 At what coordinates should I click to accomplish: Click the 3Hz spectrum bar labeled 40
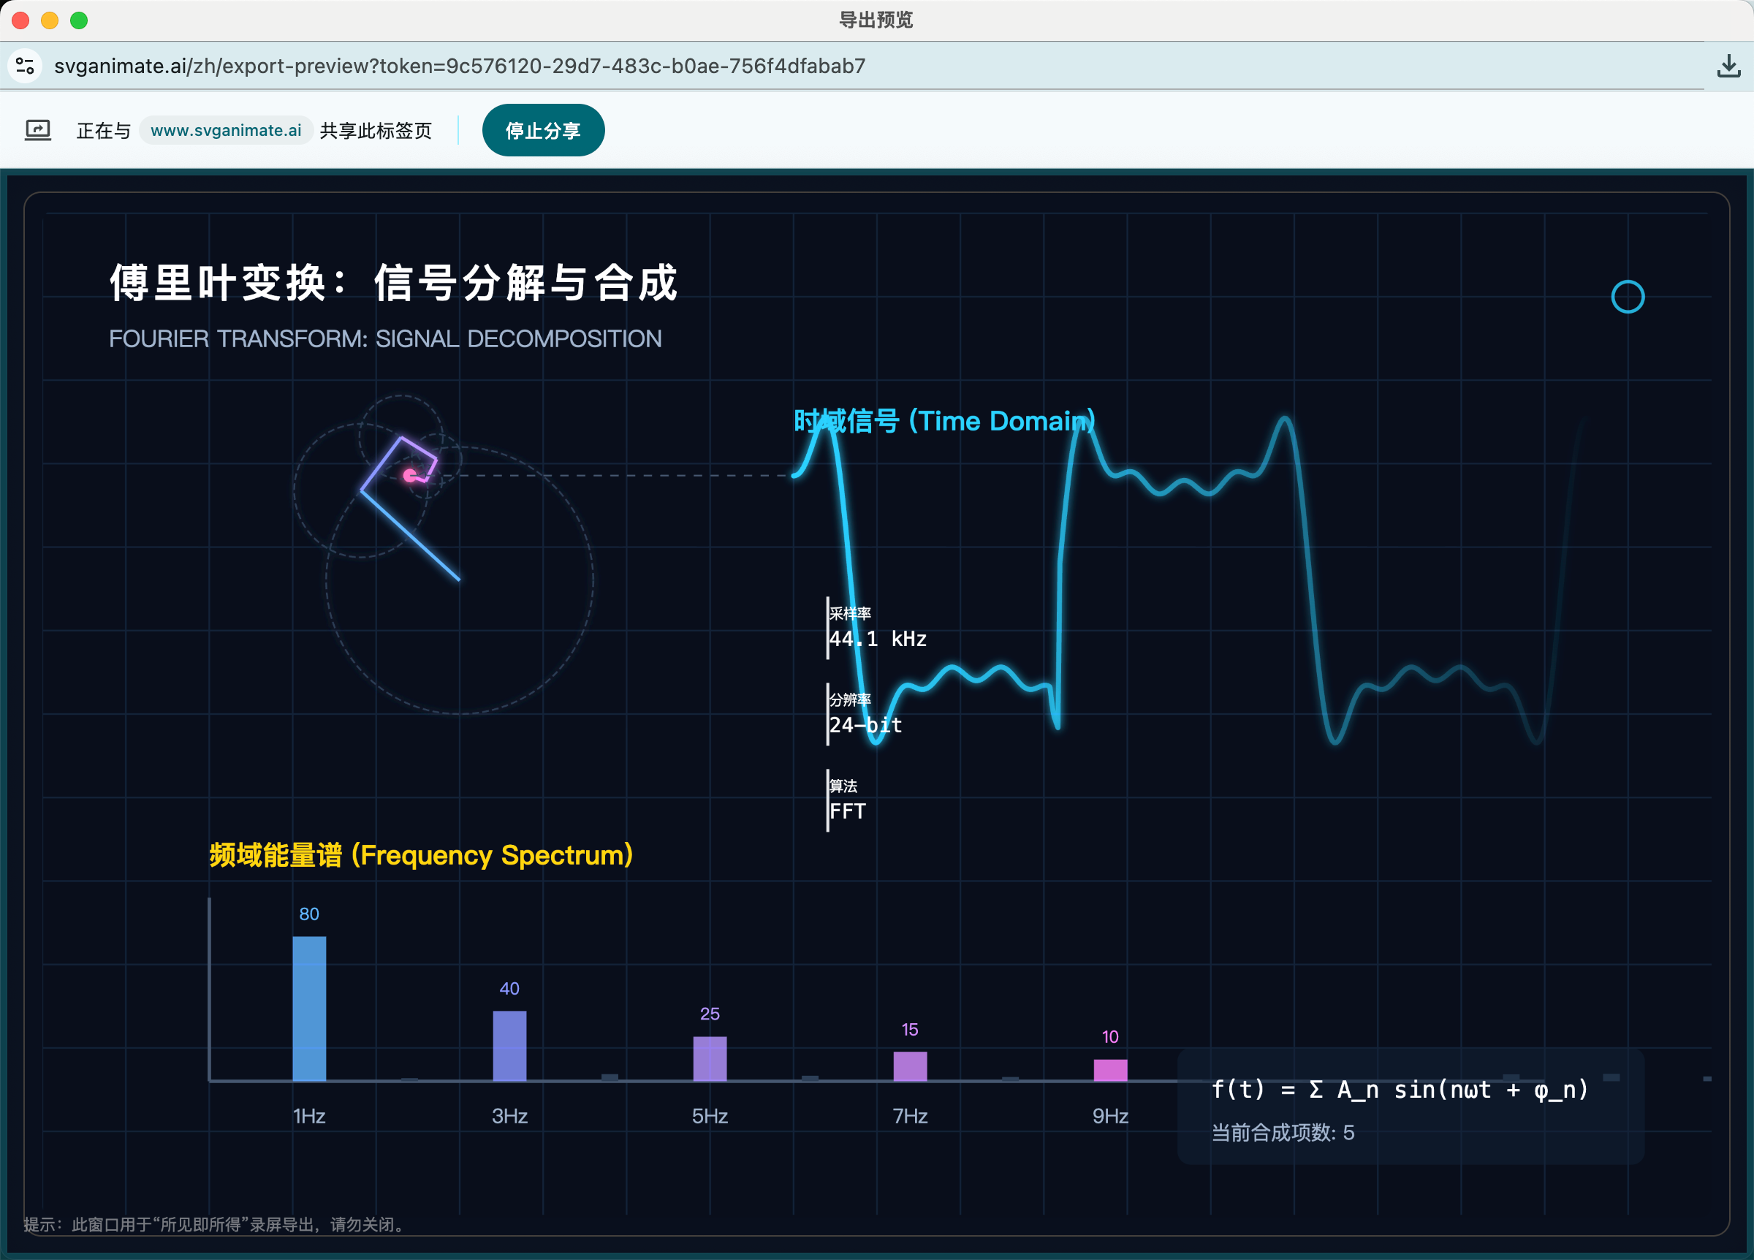coord(509,1045)
